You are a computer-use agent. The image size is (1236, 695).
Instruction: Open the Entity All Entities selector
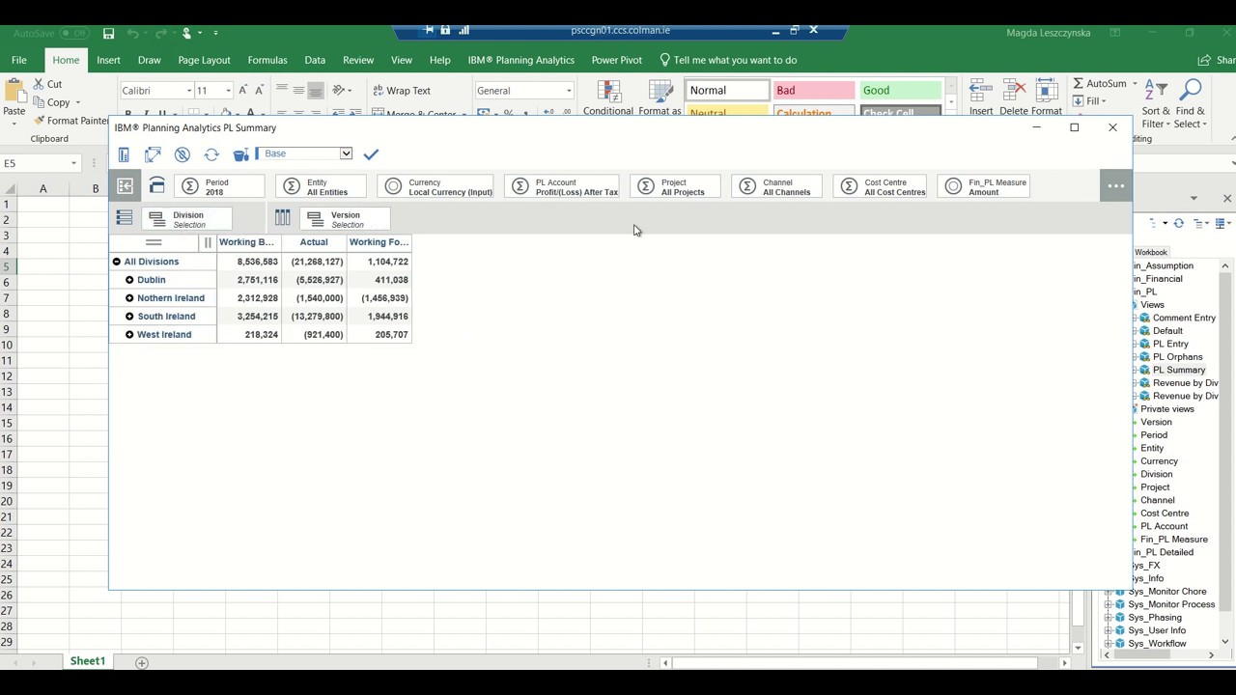click(322, 186)
